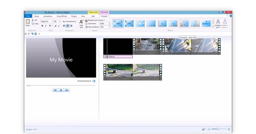Open full screen preview icon
The height and width of the screenshot is (134, 256).
pyautogui.click(x=94, y=81)
